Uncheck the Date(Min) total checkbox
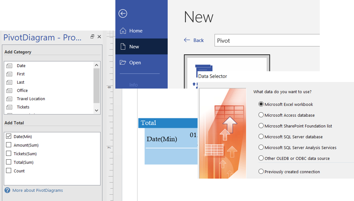Screen dimensions: 354x201 tap(9, 137)
